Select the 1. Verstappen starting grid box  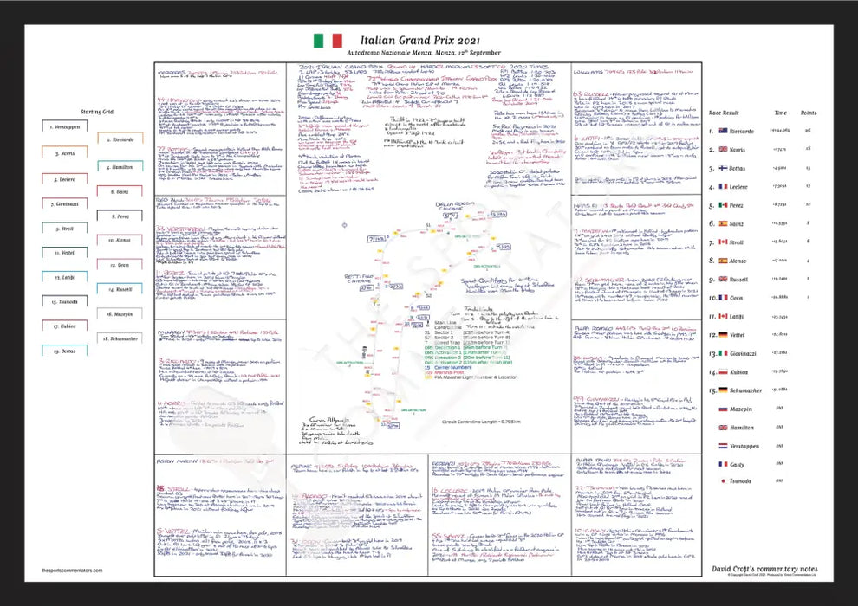click(66, 126)
